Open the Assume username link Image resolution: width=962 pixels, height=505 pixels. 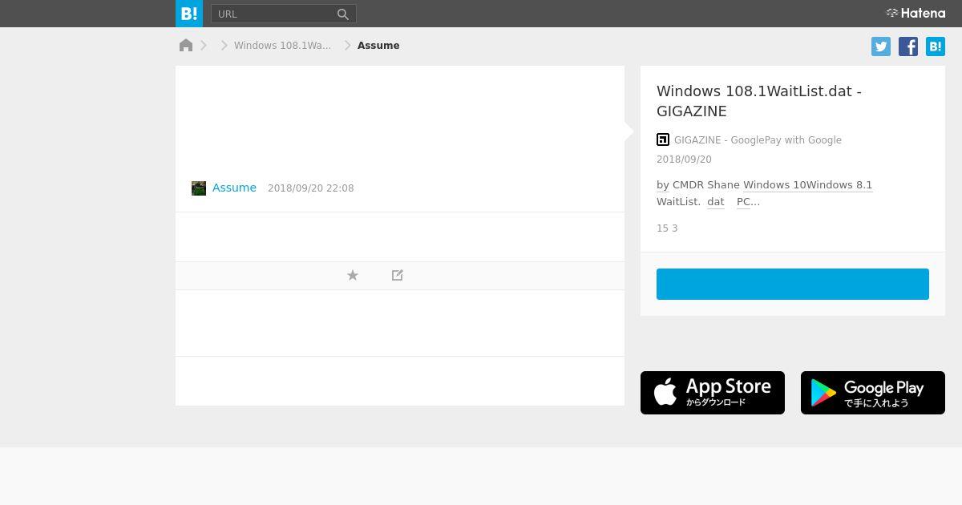(x=234, y=188)
